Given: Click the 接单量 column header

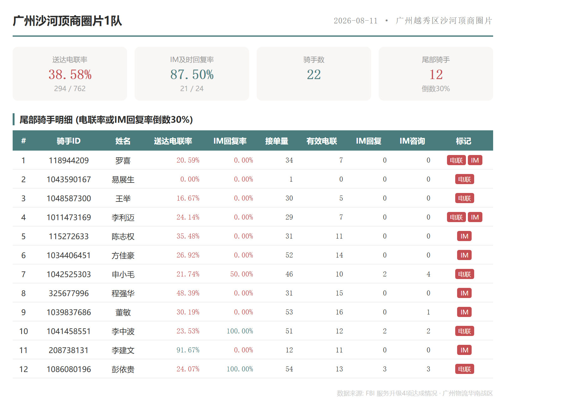Looking at the screenshot, I should pos(277,141).
